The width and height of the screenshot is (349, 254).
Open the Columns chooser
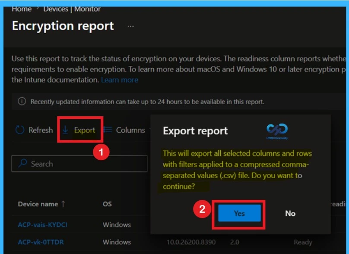point(130,130)
